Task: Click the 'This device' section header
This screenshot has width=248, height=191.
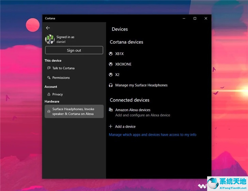Action: tap(53, 61)
